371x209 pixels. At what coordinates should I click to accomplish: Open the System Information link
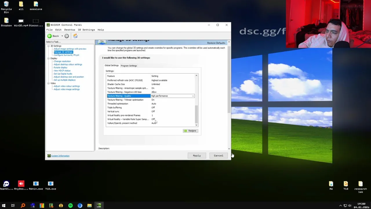click(x=60, y=156)
